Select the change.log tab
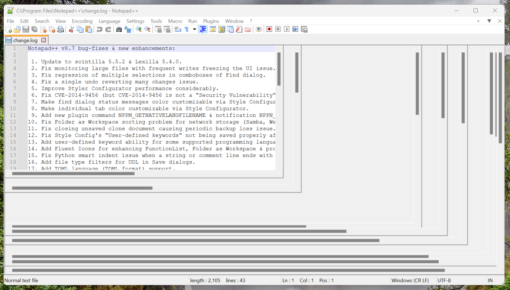 [26, 40]
